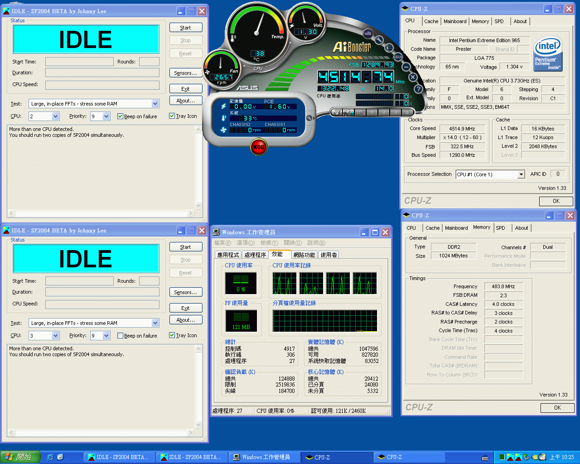580x464 pixels.
Task: Open the Priority dropdown in bottom SP2004
Action: [106, 336]
